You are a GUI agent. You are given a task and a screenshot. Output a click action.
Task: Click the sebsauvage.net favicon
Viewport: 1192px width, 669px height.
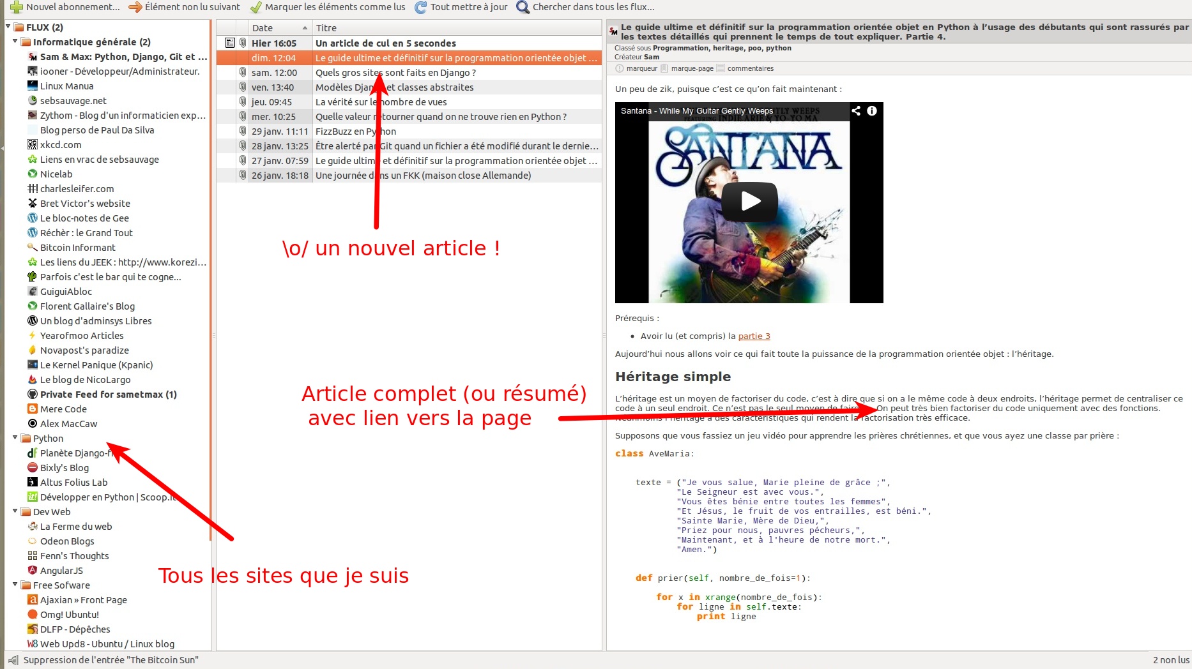click(x=33, y=101)
